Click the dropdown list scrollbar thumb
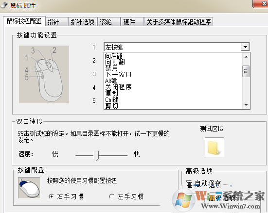 coord(246,71)
